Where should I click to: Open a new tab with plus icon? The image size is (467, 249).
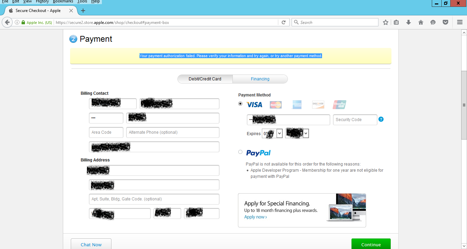point(83,11)
